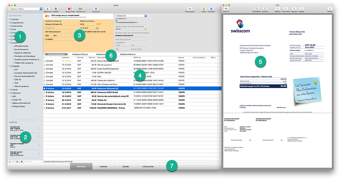Screen dimensions: 341x180
Task: Select Echéance à 90 jours filter
Action: (x=128, y=54)
